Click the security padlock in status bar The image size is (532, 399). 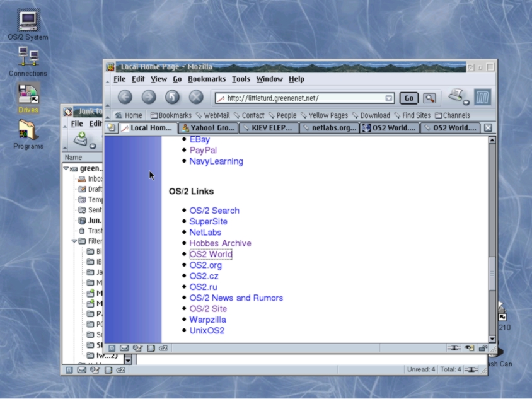point(483,348)
